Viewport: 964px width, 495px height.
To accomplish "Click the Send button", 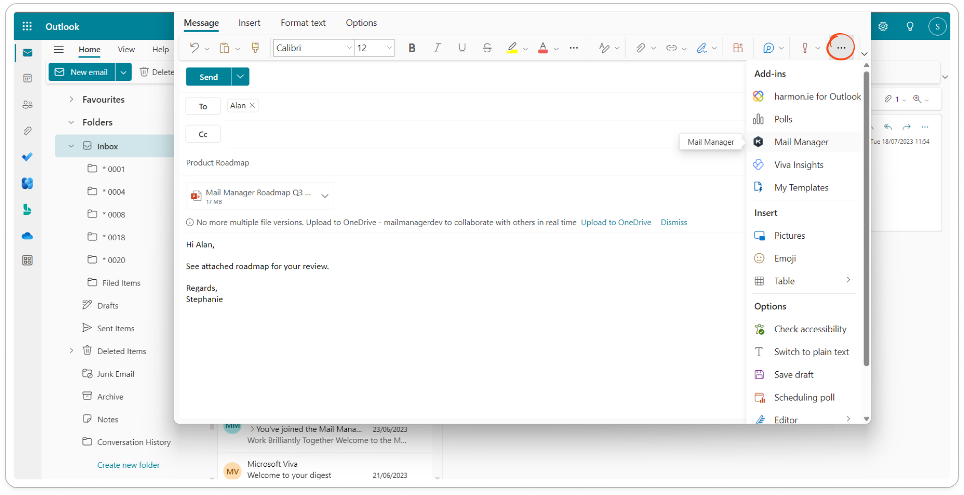I will (x=209, y=77).
